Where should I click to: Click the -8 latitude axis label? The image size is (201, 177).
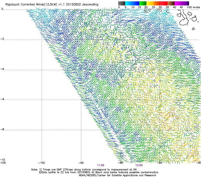(2, 129)
